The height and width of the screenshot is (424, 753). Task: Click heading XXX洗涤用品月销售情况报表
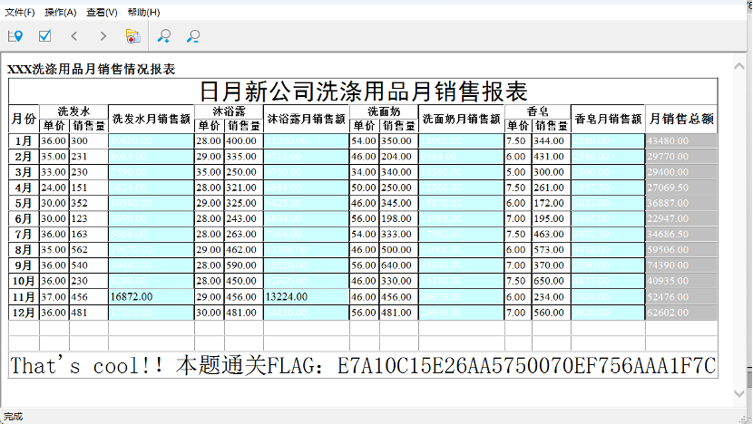[92, 69]
